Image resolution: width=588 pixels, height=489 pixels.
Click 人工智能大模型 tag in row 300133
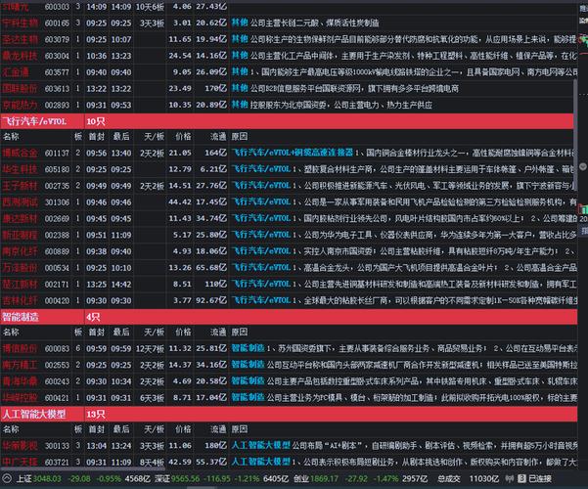[x=260, y=446]
